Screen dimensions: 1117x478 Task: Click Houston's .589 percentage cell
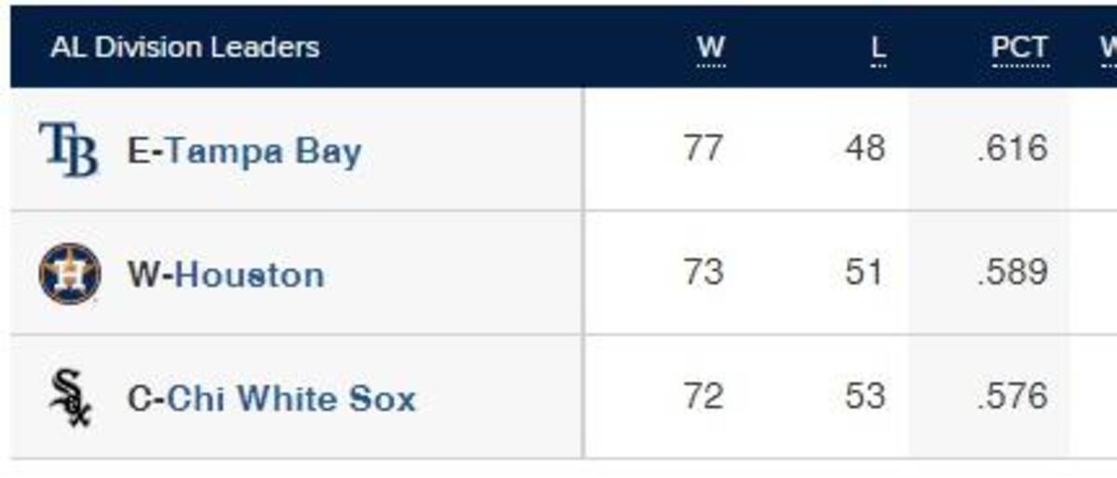[1013, 272]
